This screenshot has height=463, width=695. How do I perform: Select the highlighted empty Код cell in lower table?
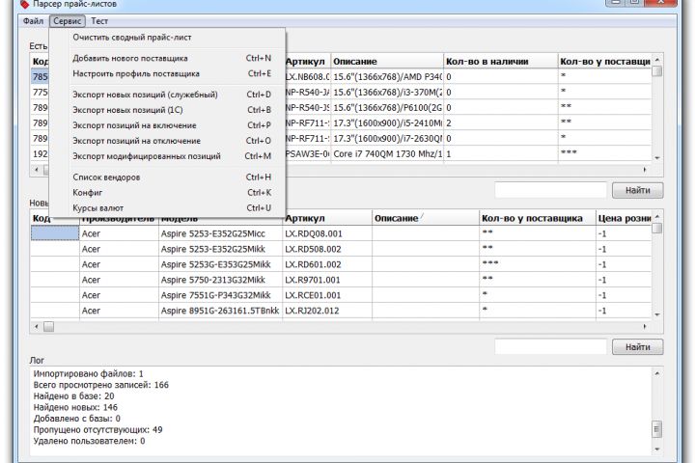[x=54, y=233]
